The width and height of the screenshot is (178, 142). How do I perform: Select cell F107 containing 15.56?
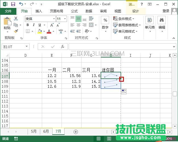[71, 76]
